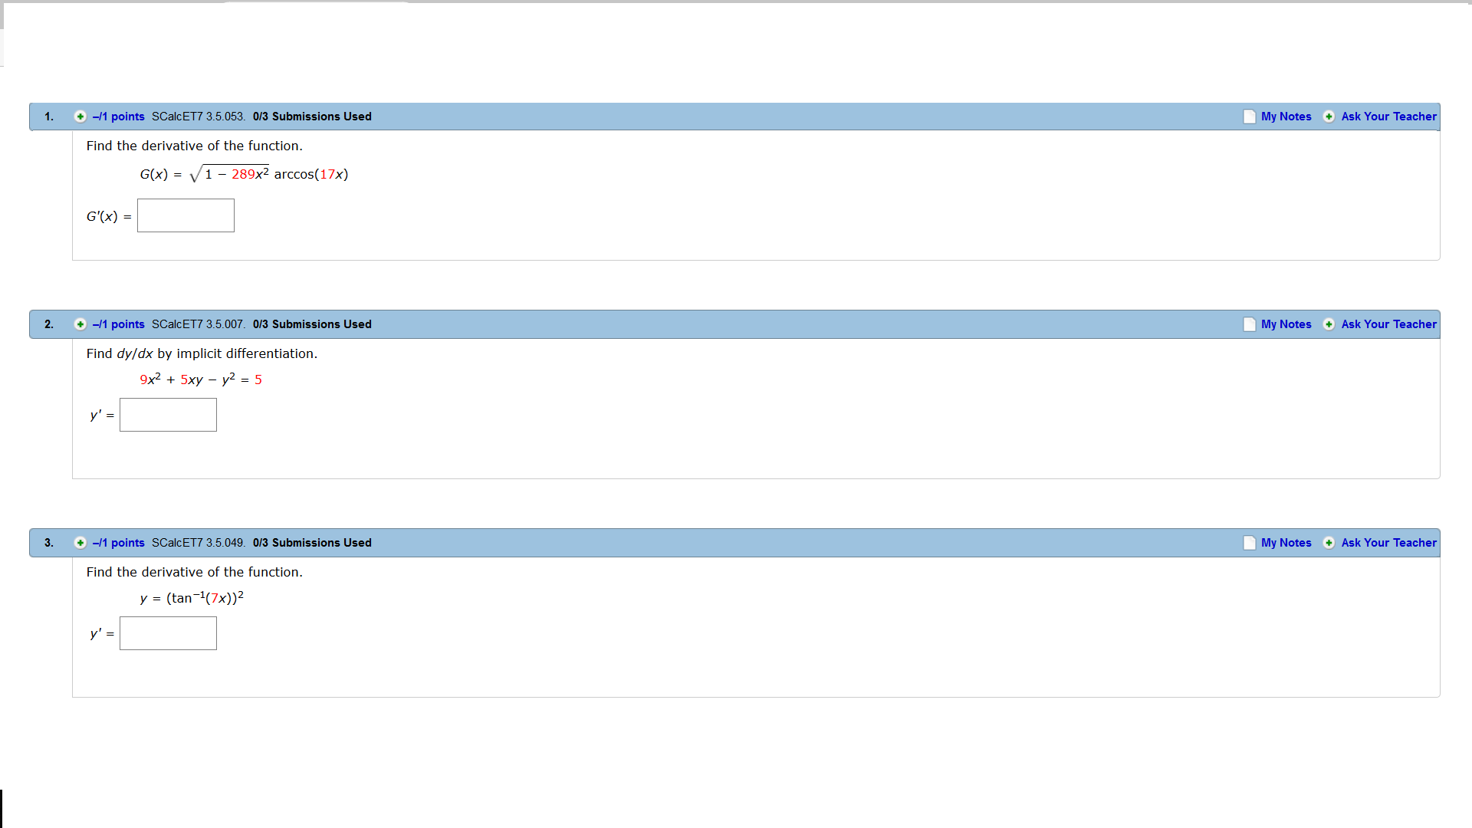Focus the G'(x) answer box
The image size is (1472, 828).
pos(186,215)
